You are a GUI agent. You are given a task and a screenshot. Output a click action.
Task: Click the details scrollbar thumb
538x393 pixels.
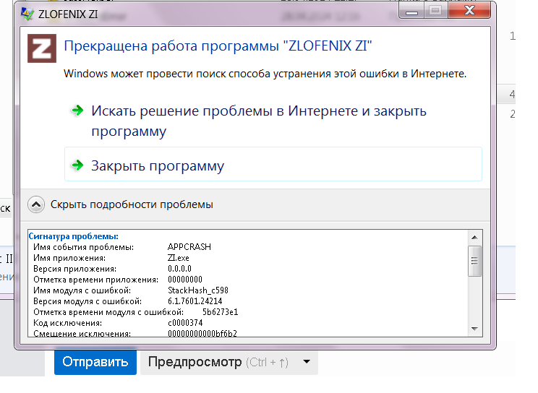coord(475,261)
